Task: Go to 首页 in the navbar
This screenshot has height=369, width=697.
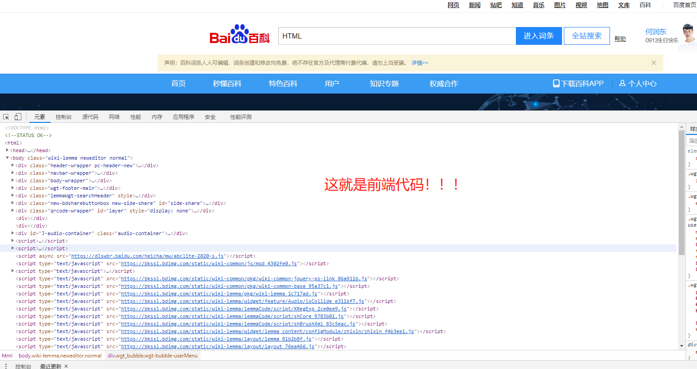Action: [178, 83]
